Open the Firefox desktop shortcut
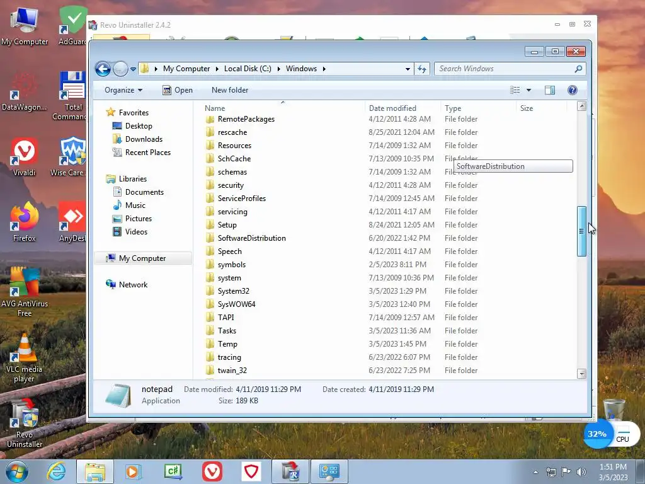The image size is (645, 484). (25, 222)
